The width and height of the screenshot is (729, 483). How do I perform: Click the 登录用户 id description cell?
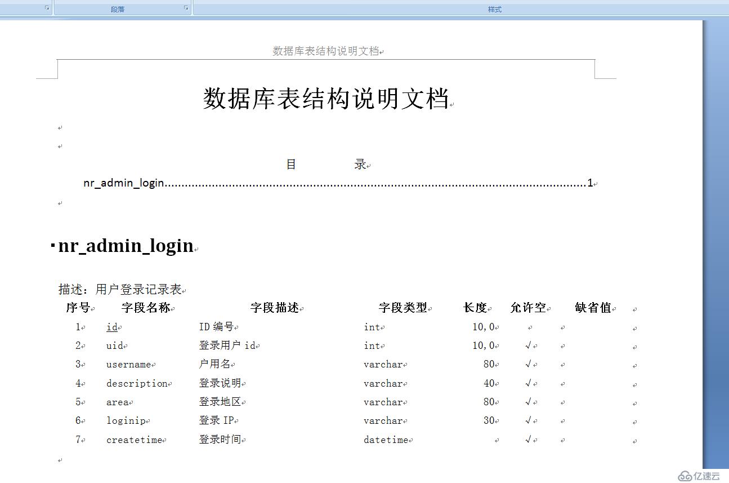pyautogui.click(x=227, y=345)
